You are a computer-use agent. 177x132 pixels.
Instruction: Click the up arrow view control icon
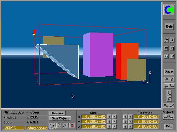click(x=169, y=93)
